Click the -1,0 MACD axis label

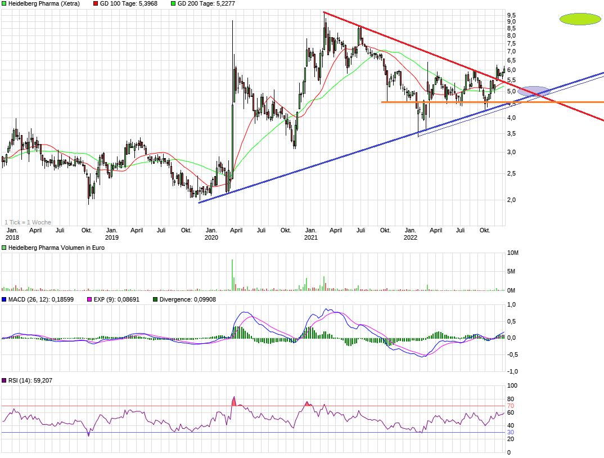(x=512, y=371)
